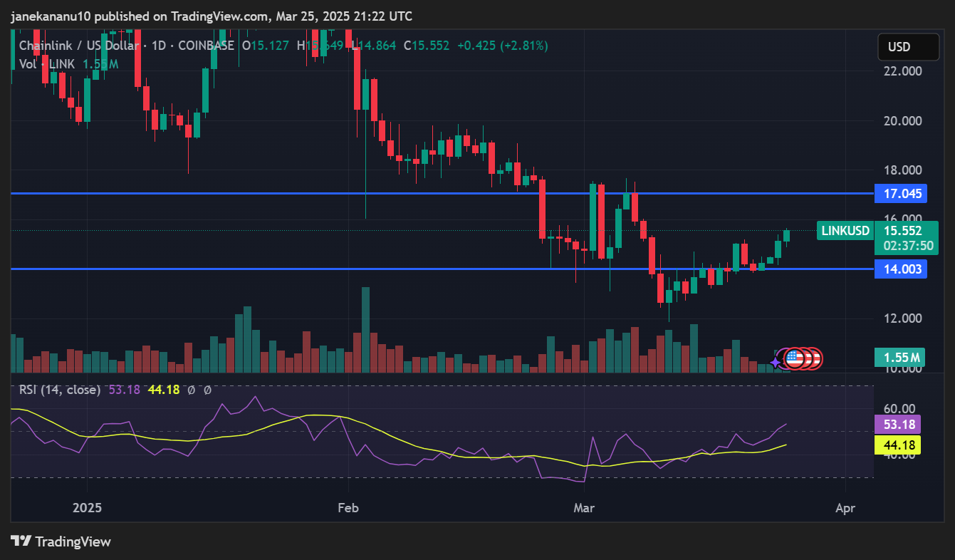This screenshot has height=560, width=955.
Task: Click the +0.425 (+2.81%) change value
Action: (x=503, y=46)
